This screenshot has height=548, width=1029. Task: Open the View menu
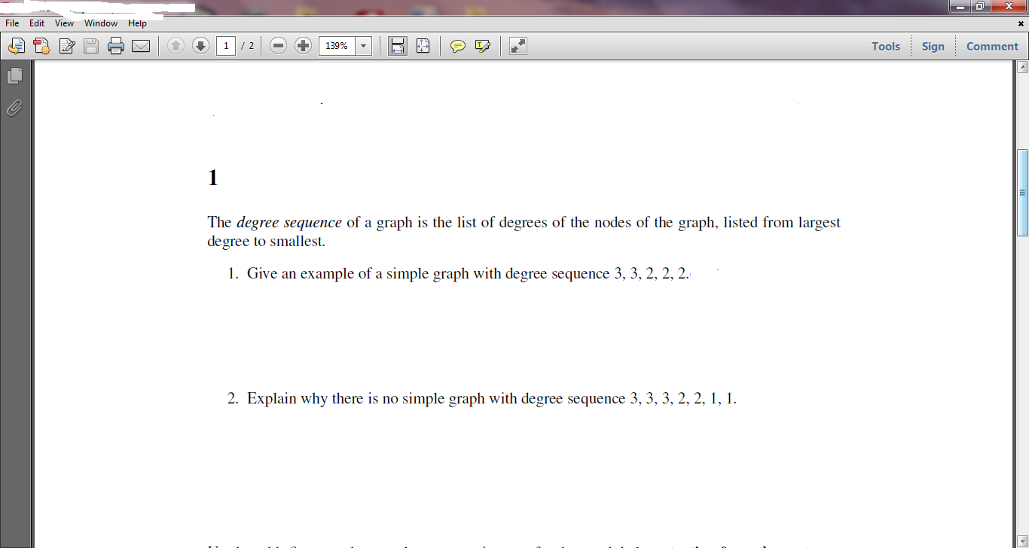click(x=64, y=23)
